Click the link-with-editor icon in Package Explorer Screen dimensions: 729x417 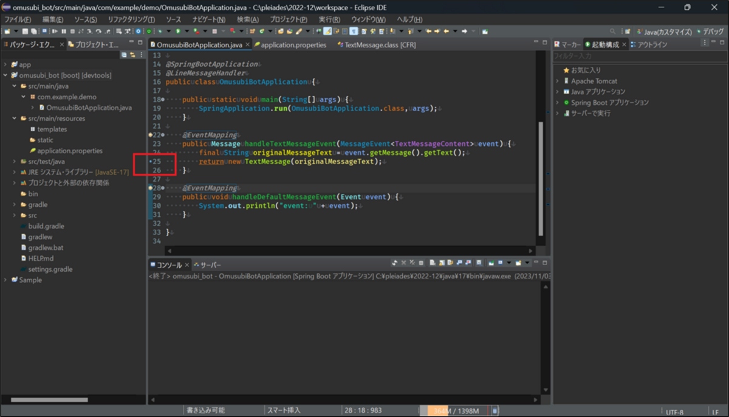click(132, 55)
